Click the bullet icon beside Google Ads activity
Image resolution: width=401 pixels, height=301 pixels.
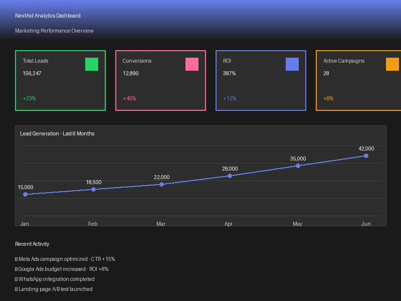[16, 269]
